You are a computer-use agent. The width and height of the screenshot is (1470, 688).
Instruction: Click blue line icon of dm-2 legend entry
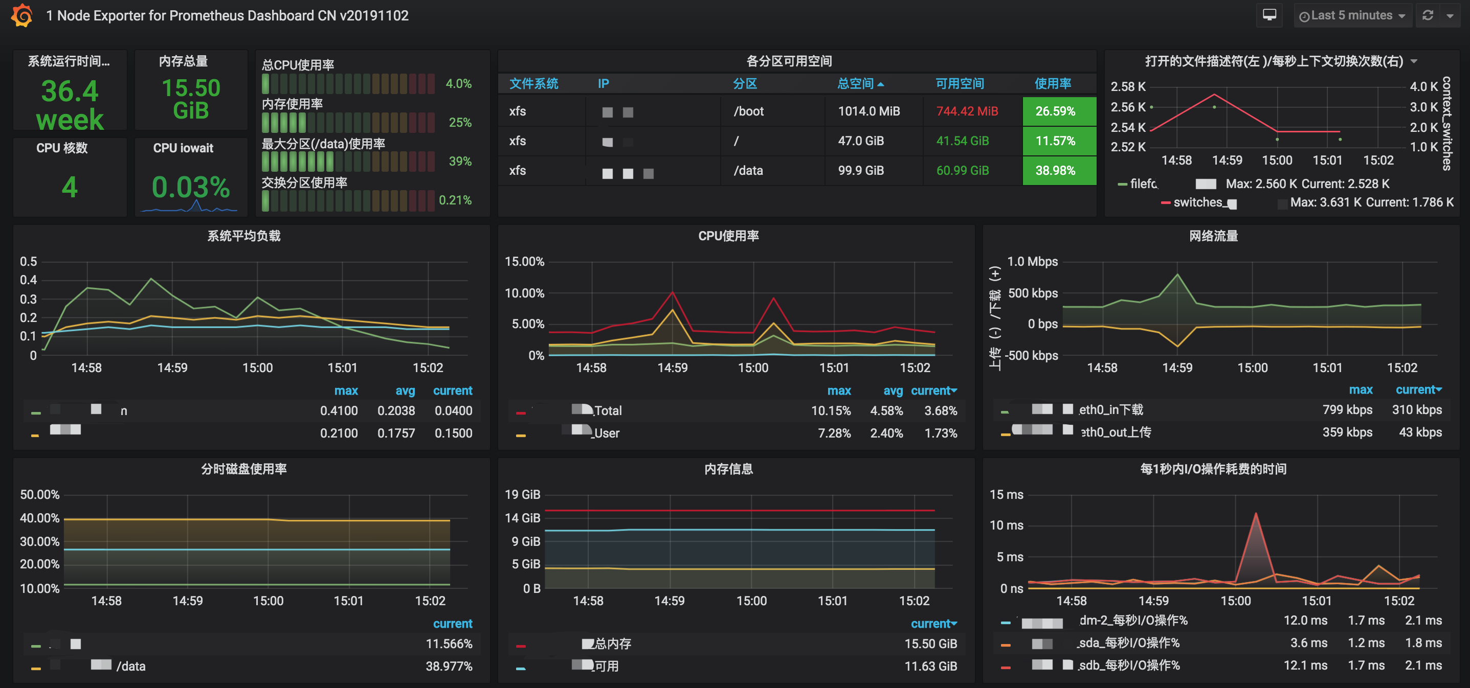(x=1006, y=622)
